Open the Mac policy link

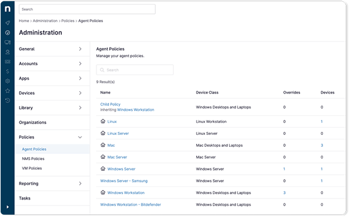coord(111,145)
